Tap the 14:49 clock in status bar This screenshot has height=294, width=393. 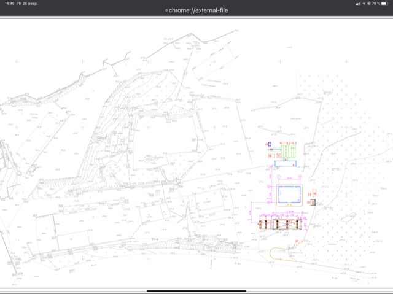tap(9, 4)
